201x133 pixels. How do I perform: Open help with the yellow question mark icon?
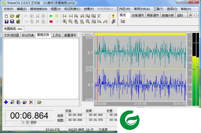113,16
